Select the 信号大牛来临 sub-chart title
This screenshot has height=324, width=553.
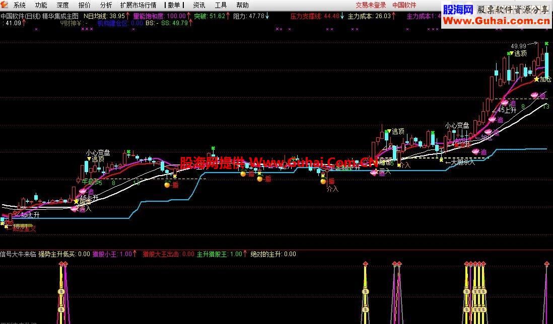click(18, 254)
